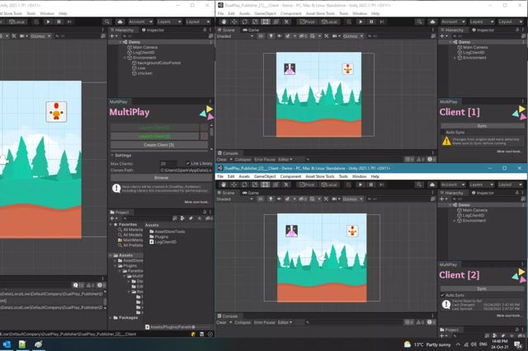Open the weather widget showing Partly sunny
The height and width of the screenshot is (351, 528).
(427, 344)
